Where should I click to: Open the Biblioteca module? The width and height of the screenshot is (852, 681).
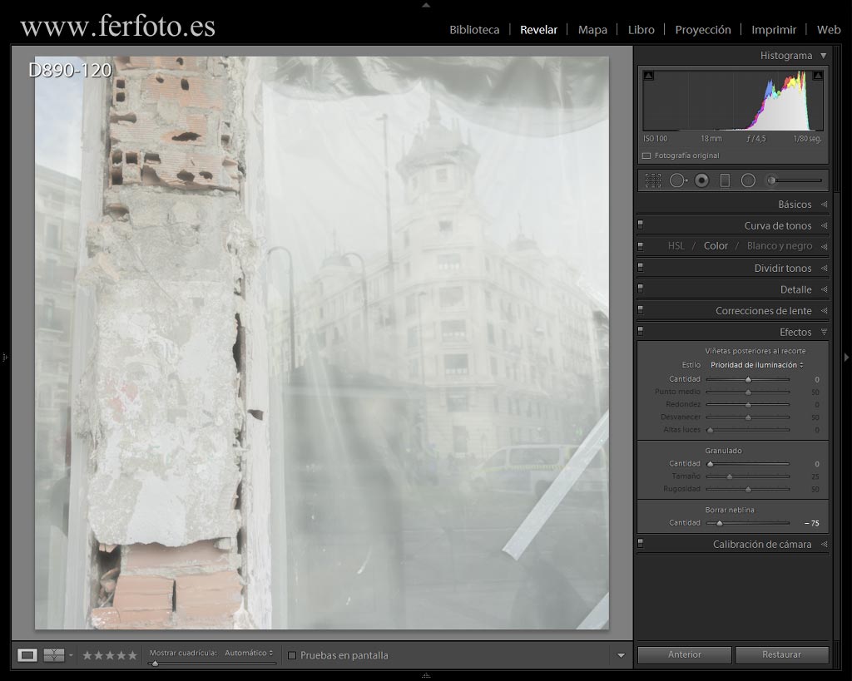[474, 30]
